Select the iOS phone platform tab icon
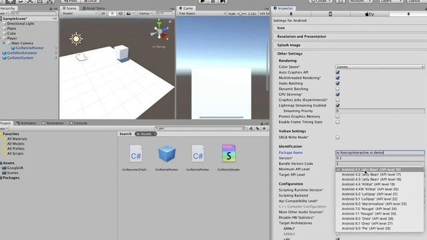The image size is (427, 240). coord(330,14)
